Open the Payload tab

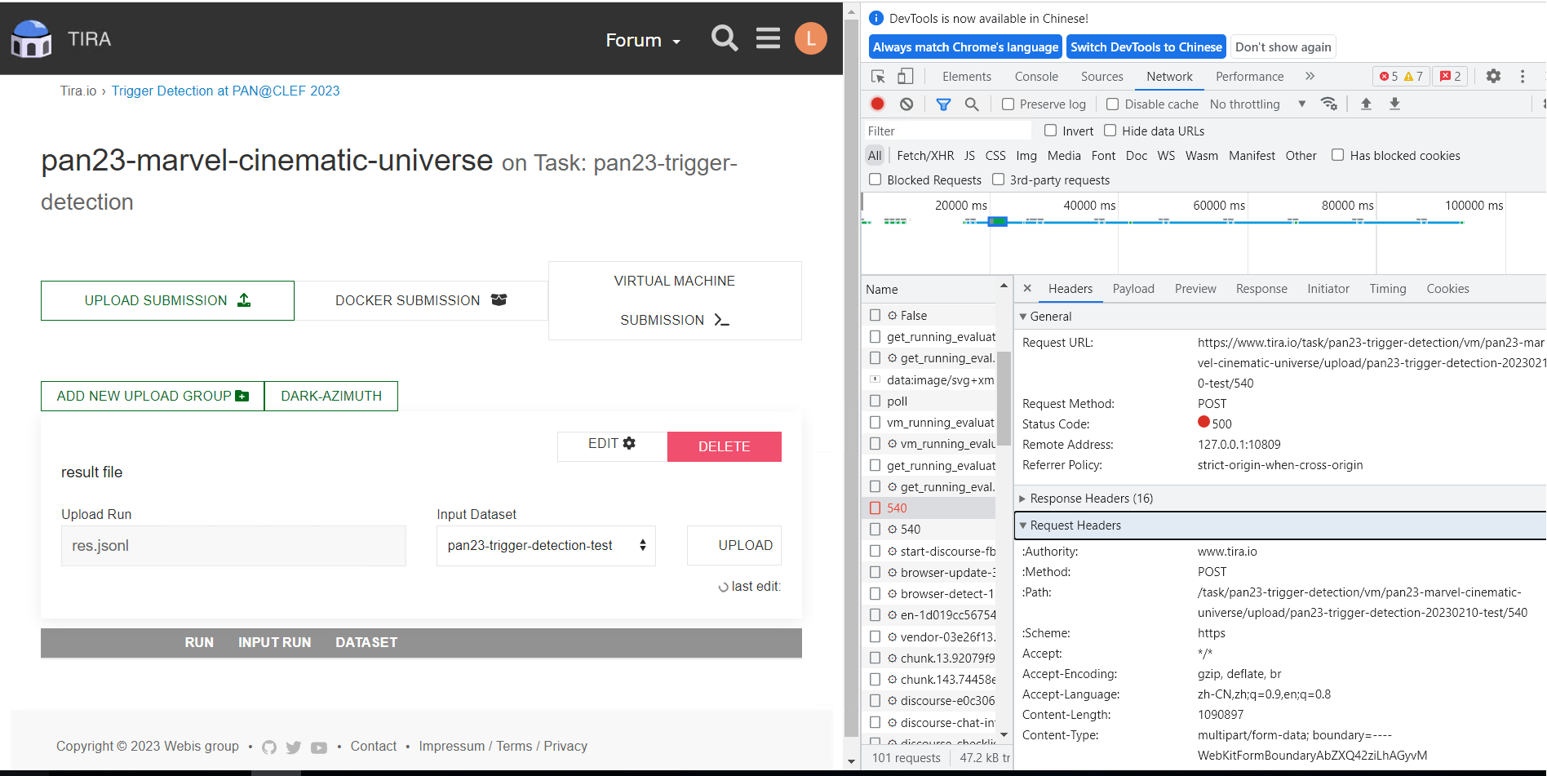click(1133, 288)
